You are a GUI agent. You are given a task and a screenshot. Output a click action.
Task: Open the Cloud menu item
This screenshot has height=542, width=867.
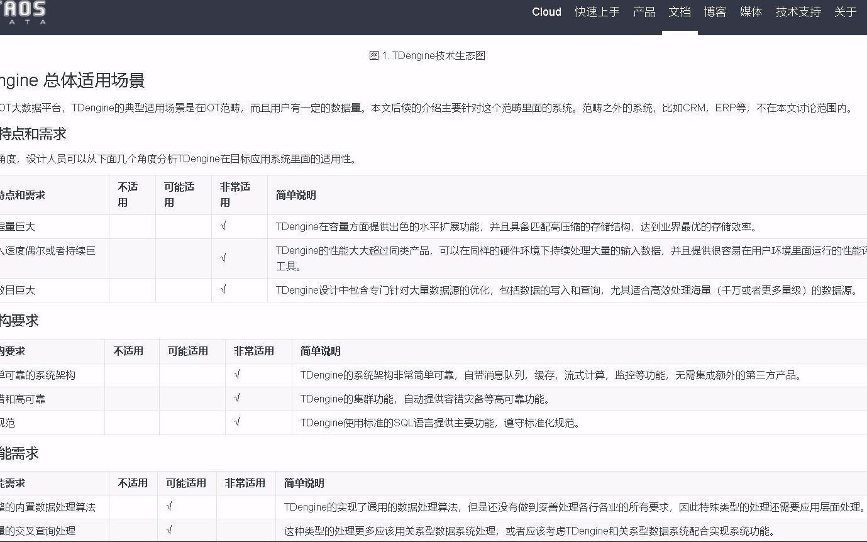point(546,12)
